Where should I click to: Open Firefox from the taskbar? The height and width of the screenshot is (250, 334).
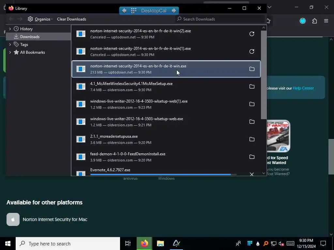coord(144,243)
